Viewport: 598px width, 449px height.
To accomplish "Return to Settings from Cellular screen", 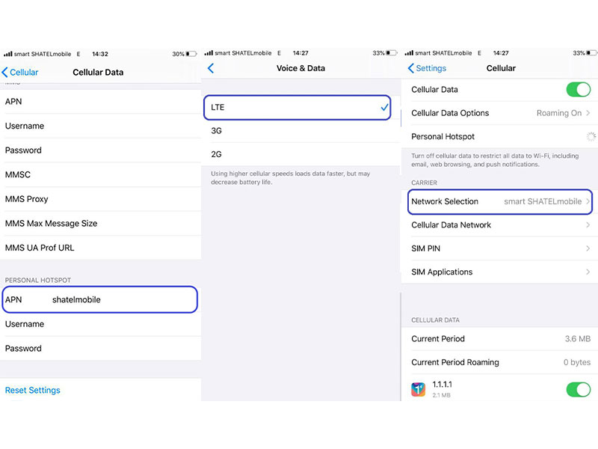I will 427,68.
